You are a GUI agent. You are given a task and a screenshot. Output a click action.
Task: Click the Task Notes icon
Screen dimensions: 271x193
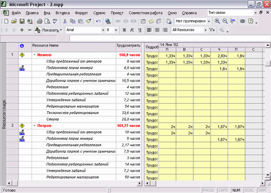[x=151, y=21]
